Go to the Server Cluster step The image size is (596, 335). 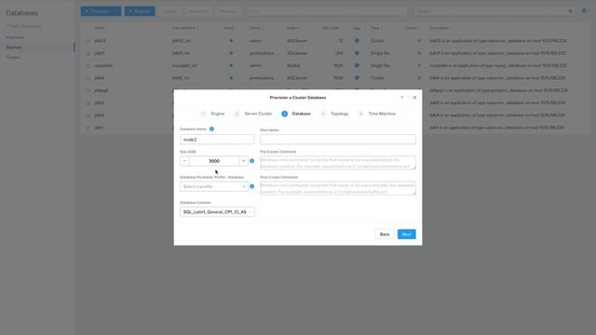pos(253,114)
